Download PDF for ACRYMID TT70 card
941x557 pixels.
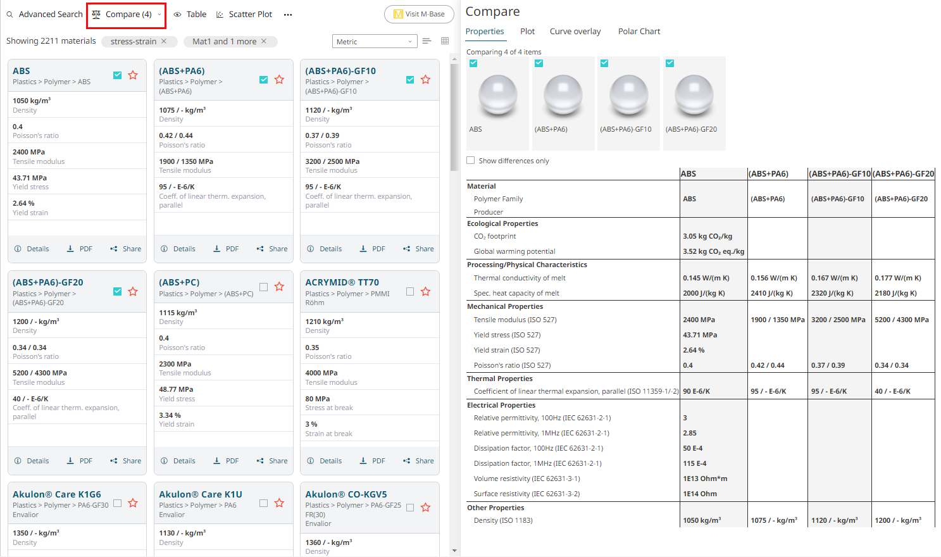tap(372, 461)
